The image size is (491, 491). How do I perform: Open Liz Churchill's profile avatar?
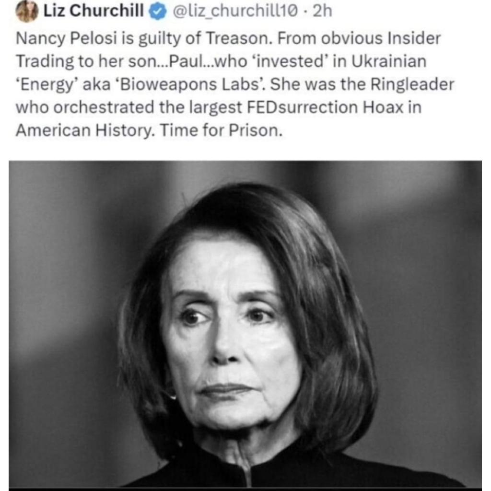(26, 12)
